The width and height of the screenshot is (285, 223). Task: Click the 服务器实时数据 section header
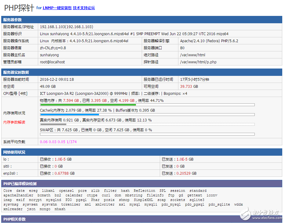point(16,72)
